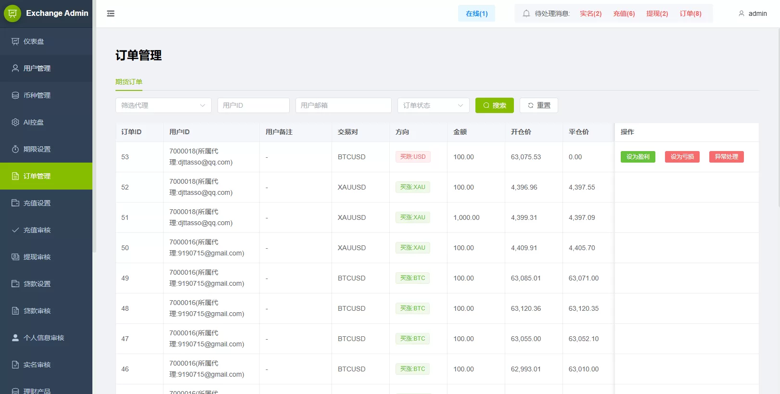Click the 贷款审核 sidebar icon
The height and width of the screenshot is (394, 780).
tap(15, 311)
